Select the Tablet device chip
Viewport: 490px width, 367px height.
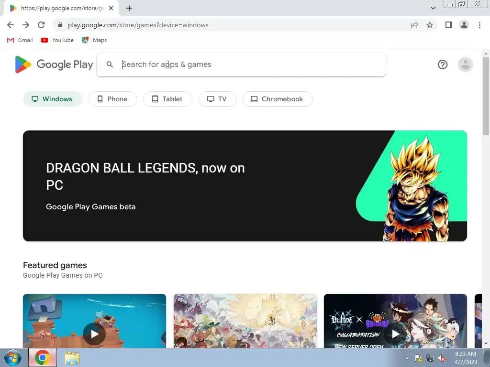[x=167, y=99]
